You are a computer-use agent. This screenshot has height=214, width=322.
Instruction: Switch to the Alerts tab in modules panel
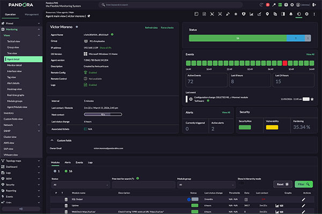pyautogui.click(x=68, y=163)
